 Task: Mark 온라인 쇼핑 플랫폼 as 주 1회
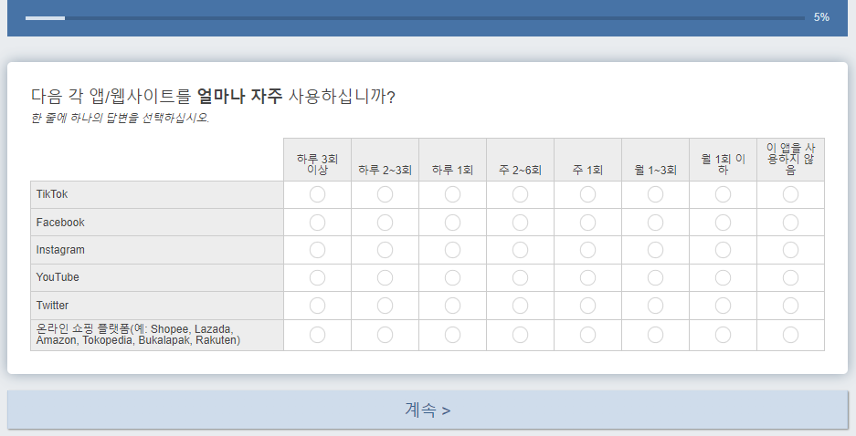point(588,335)
